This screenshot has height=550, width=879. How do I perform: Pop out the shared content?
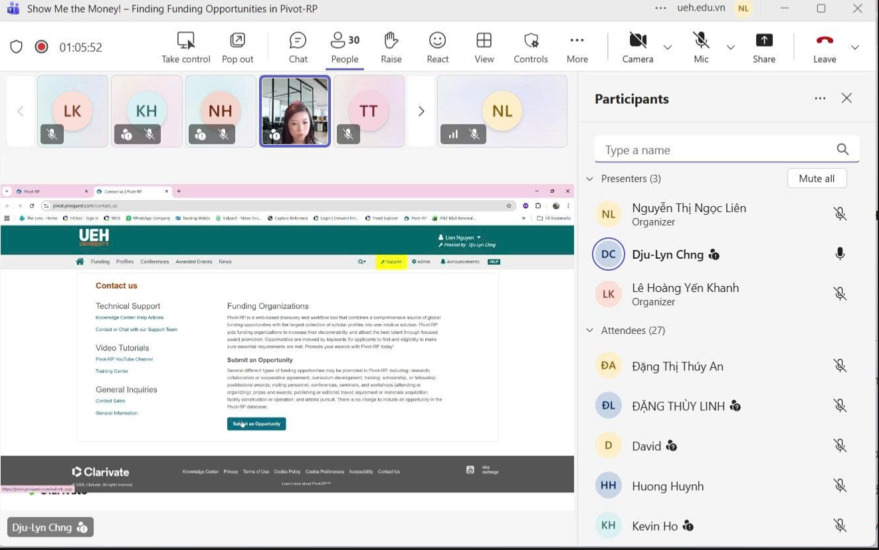click(x=237, y=47)
